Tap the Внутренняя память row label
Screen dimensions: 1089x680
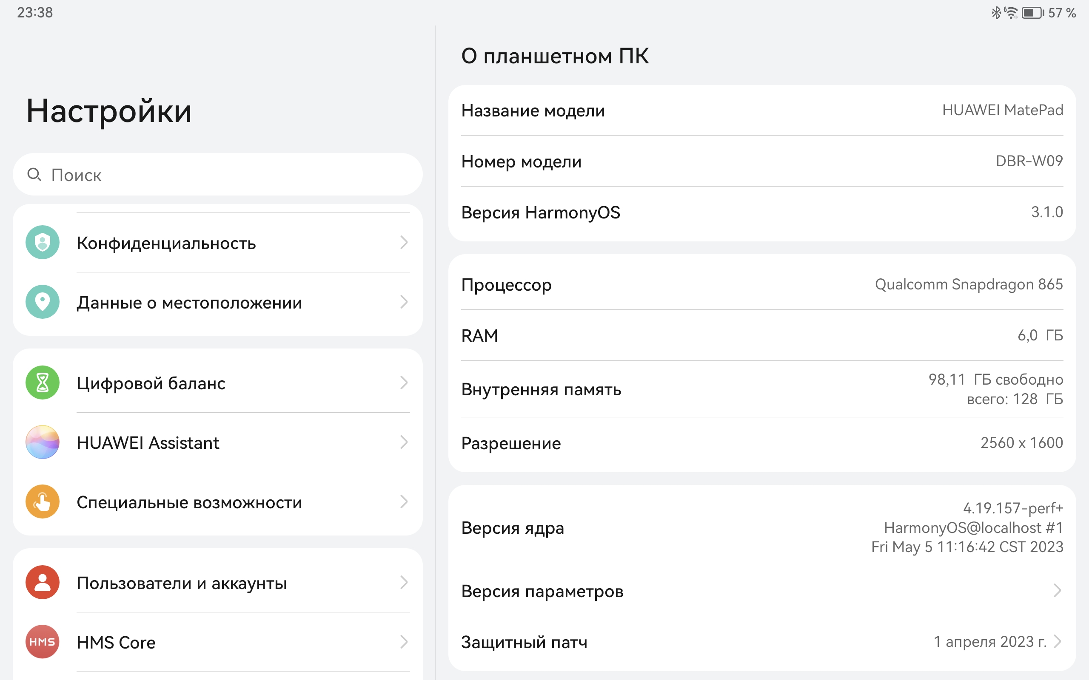541,389
